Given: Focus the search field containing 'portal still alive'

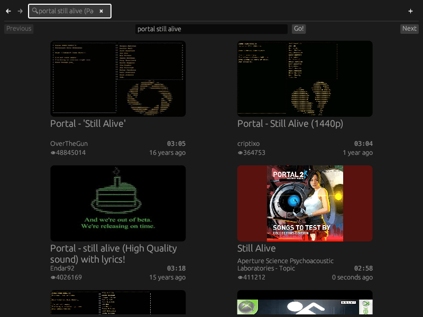Looking at the screenshot, I should (x=211, y=29).
